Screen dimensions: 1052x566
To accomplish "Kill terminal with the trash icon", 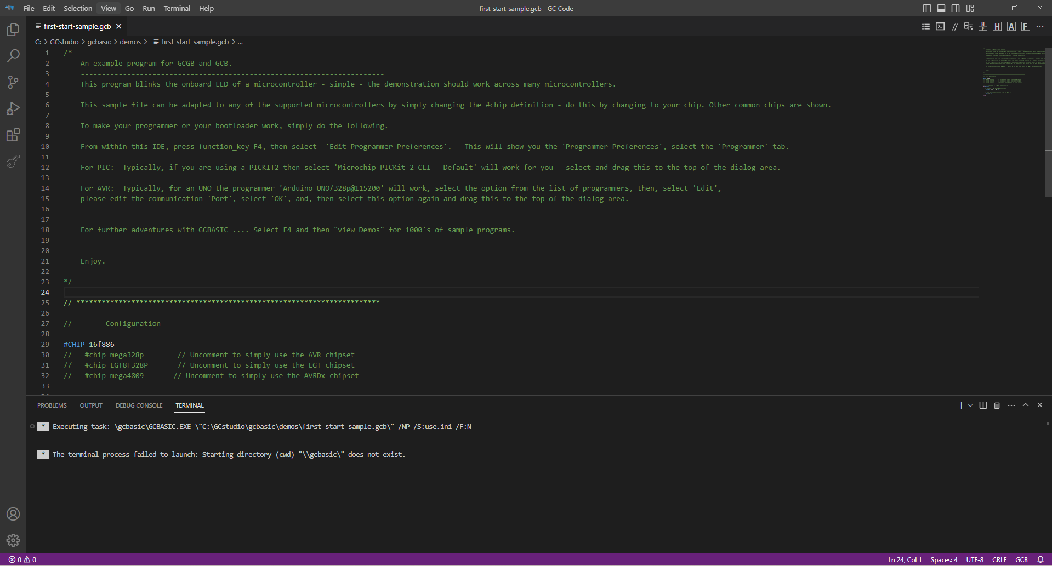I will (x=997, y=405).
